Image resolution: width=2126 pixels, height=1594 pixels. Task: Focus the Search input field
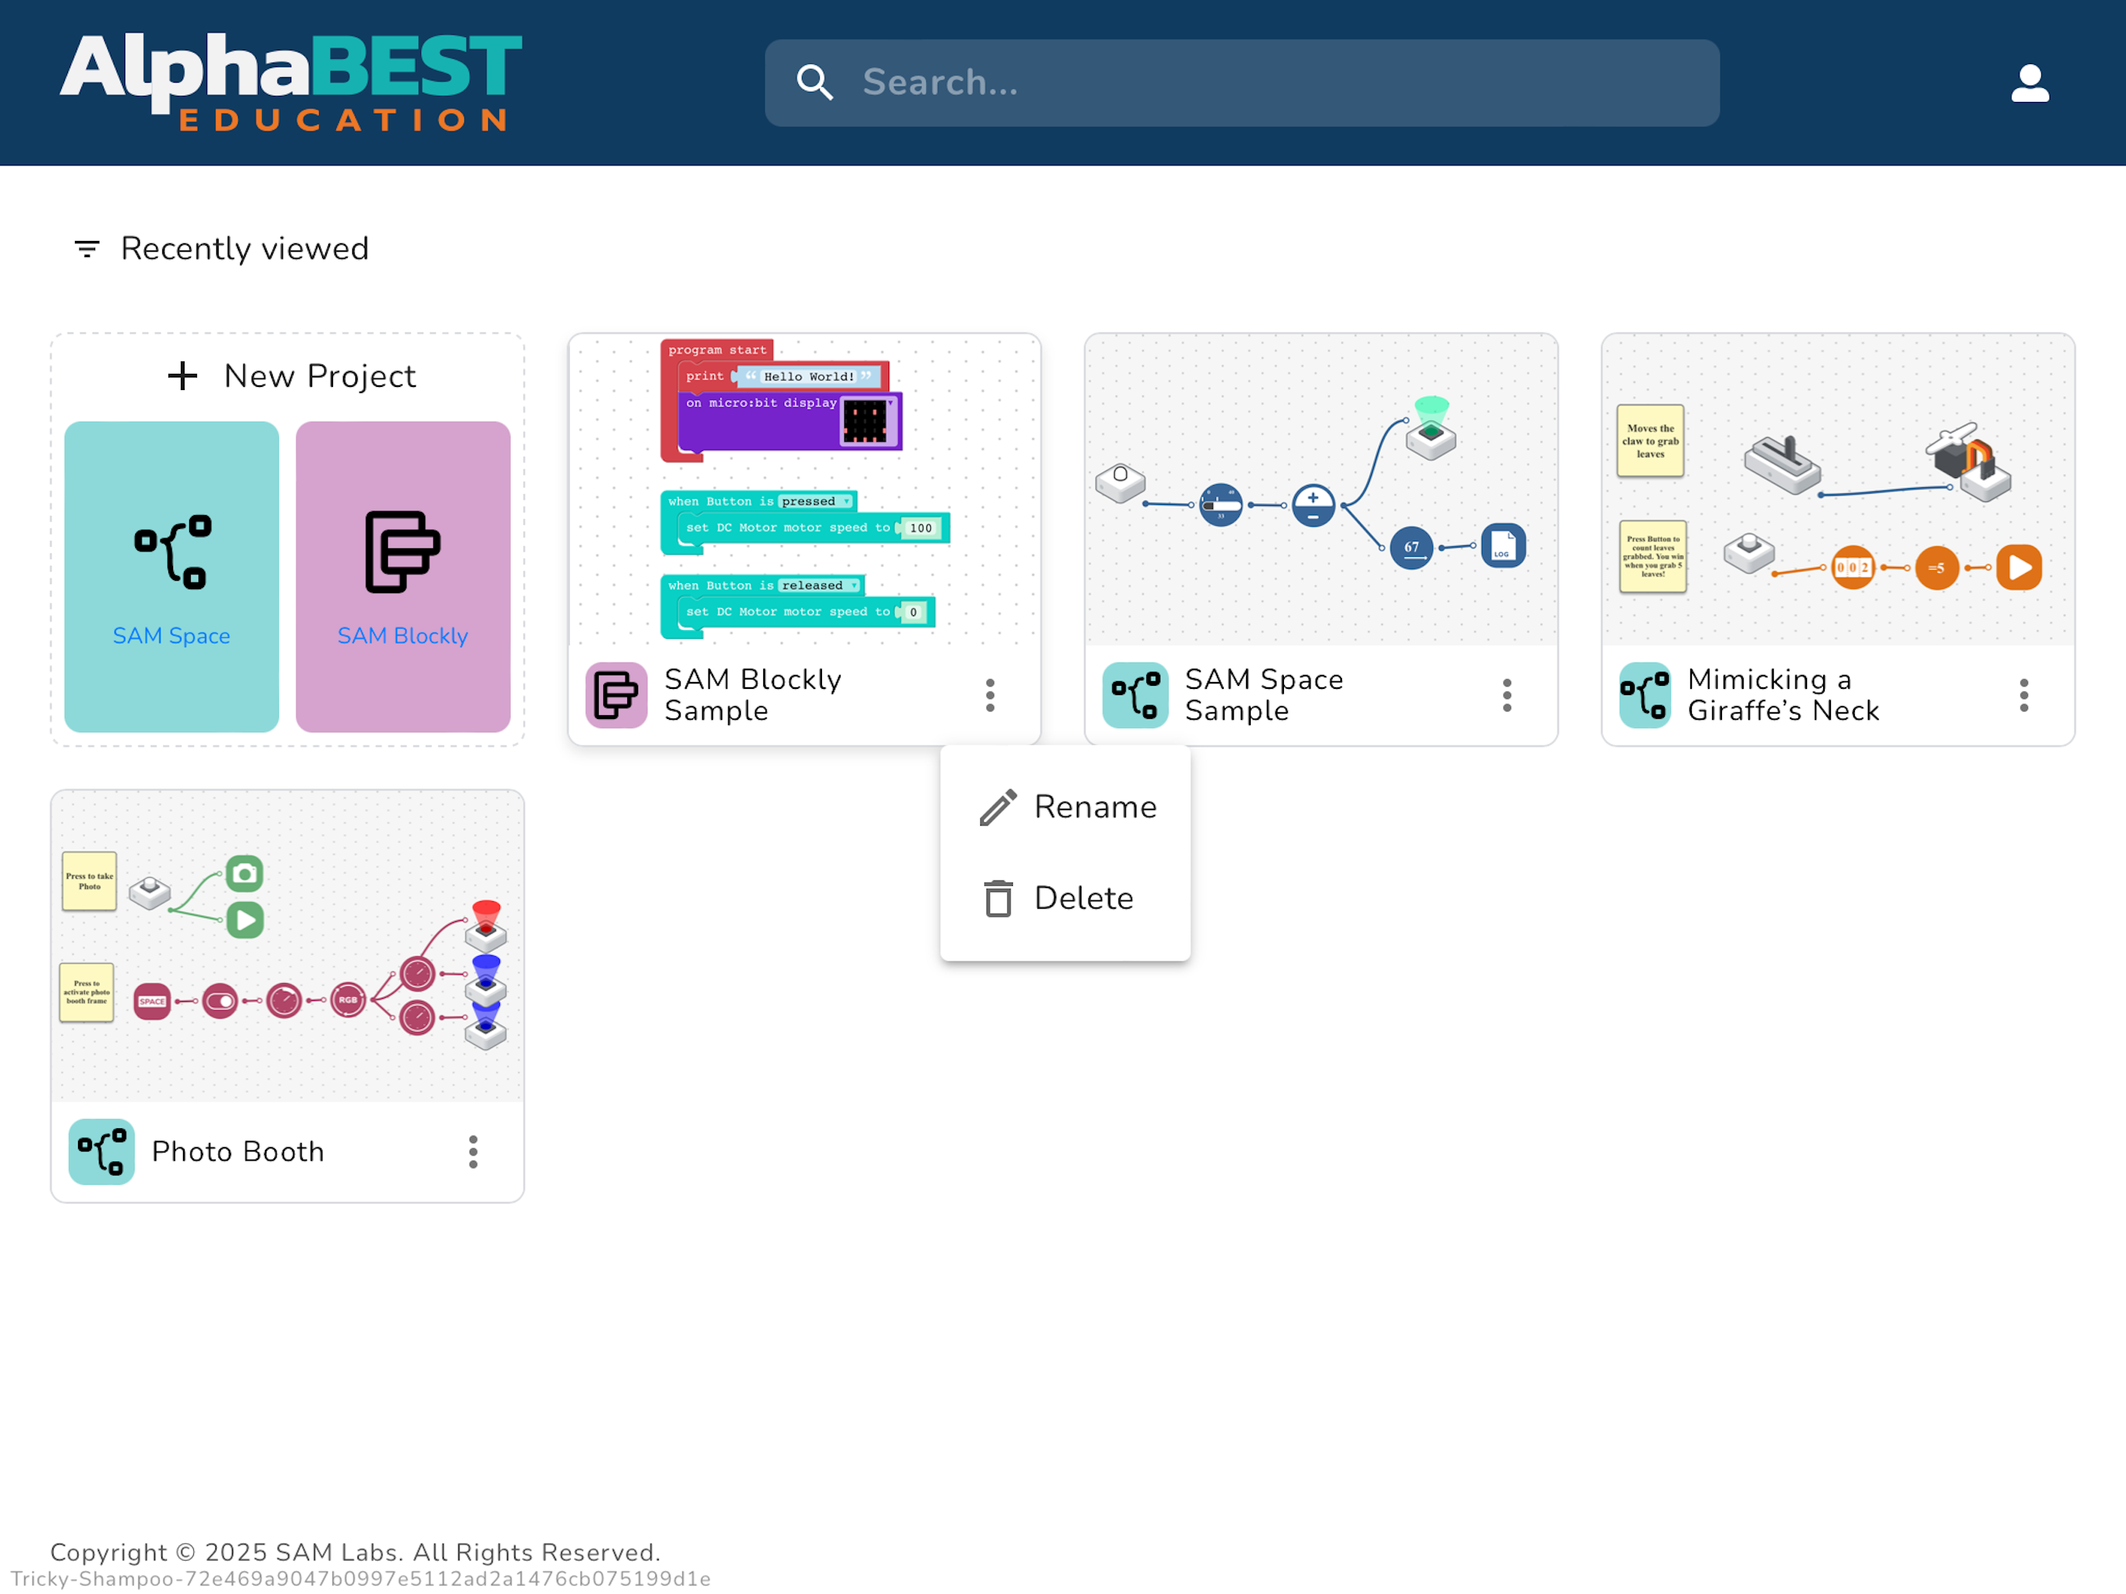tap(1241, 83)
